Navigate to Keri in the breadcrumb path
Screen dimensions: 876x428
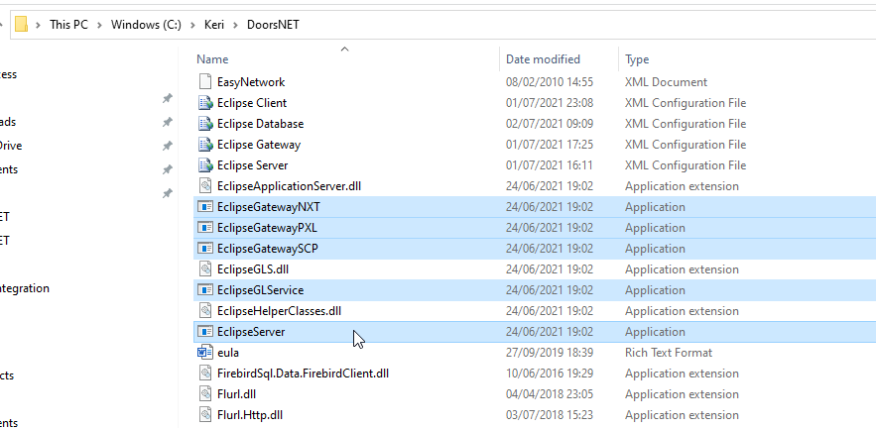212,25
